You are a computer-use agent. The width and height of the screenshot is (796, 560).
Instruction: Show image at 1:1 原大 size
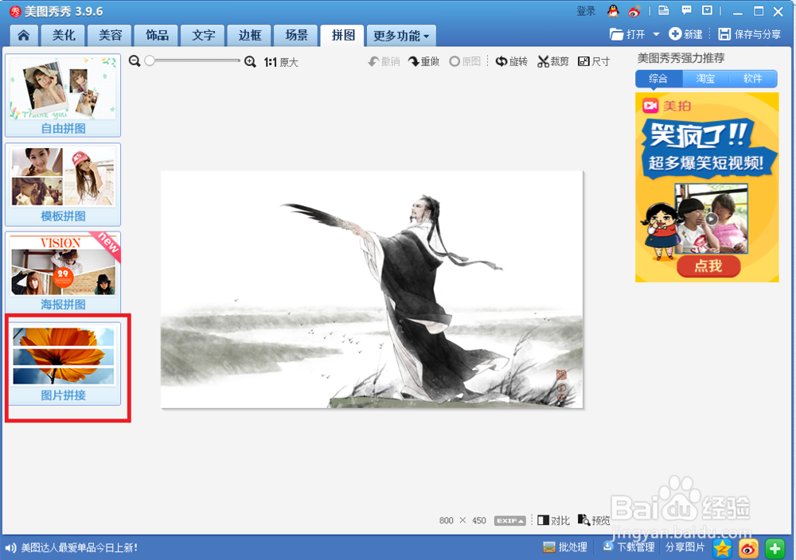pyautogui.click(x=281, y=62)
